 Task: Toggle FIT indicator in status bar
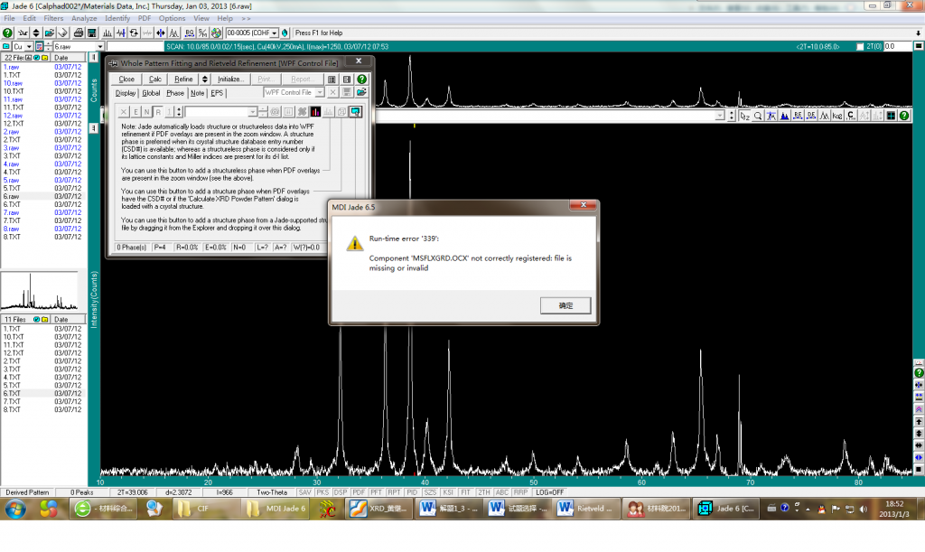[x=465, y=492]
